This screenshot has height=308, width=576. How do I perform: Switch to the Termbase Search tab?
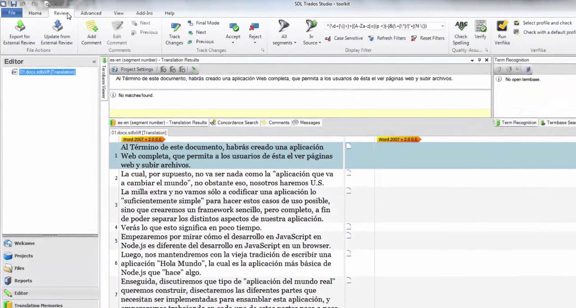coord(558,123)
